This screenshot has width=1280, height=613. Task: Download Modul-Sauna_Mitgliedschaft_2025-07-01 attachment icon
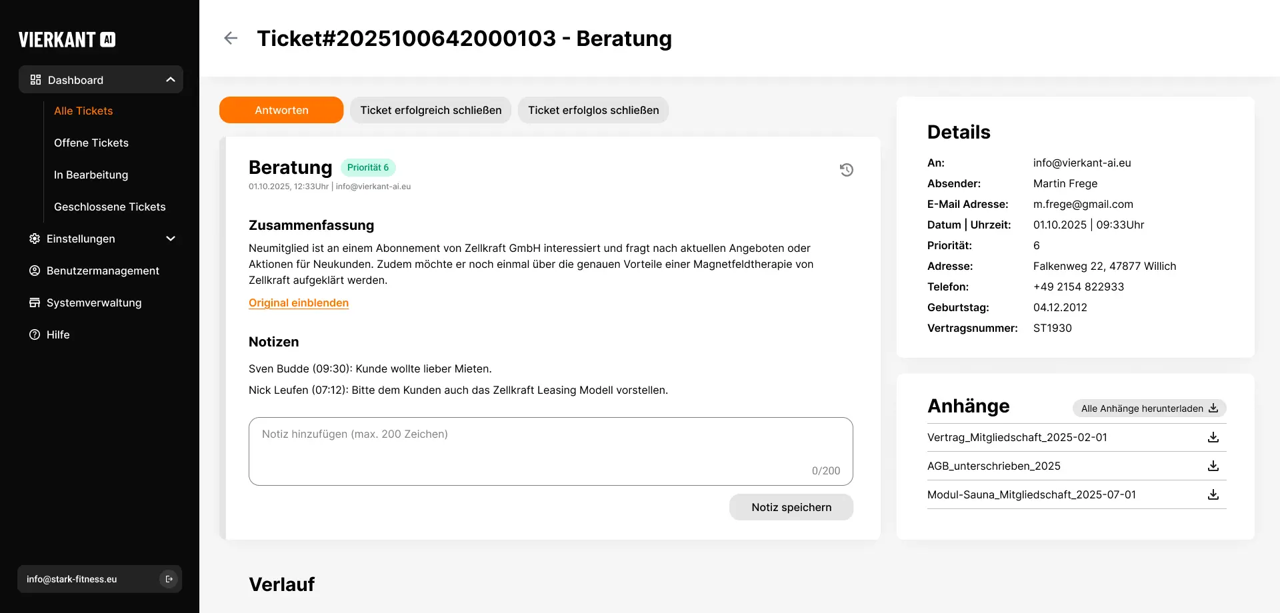1213,494
